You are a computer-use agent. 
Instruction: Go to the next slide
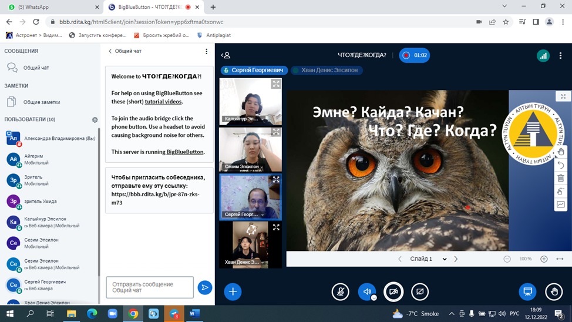456,259
